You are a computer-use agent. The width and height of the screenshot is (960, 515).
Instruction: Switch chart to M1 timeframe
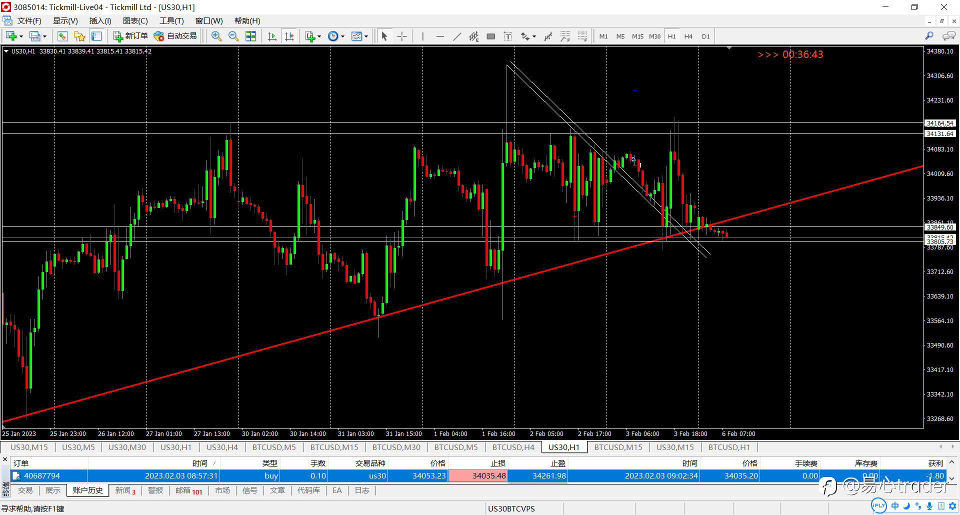coord(603,36)
